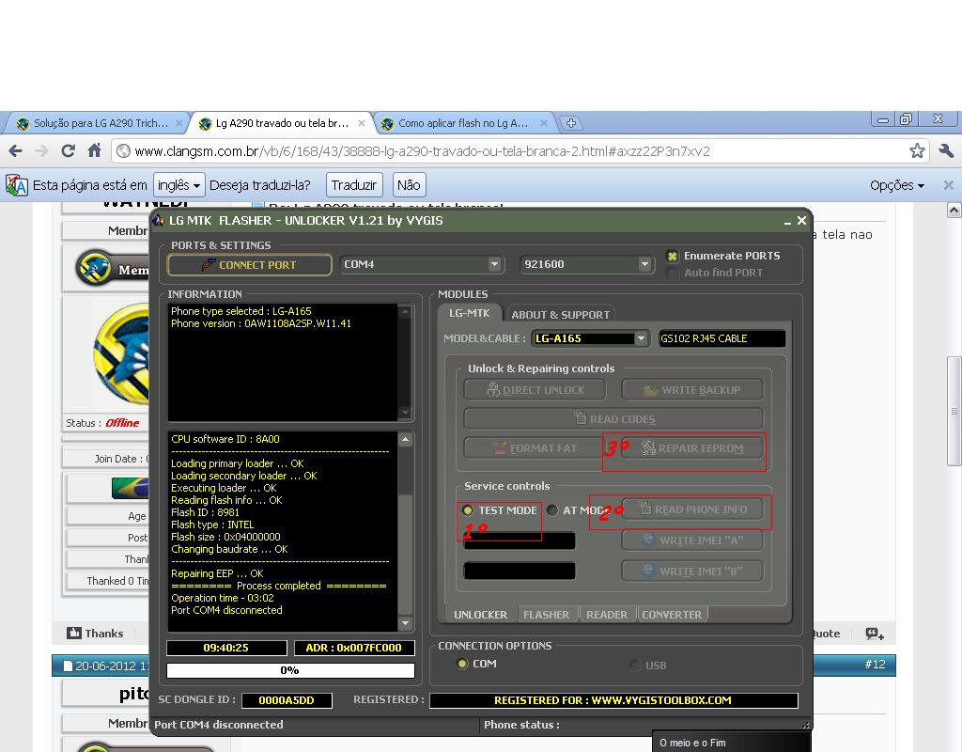This screenshot has height=752, width=962.
Task: Select 'Lg A290 travado ou tela br' tab
Action: click(282, 123)
